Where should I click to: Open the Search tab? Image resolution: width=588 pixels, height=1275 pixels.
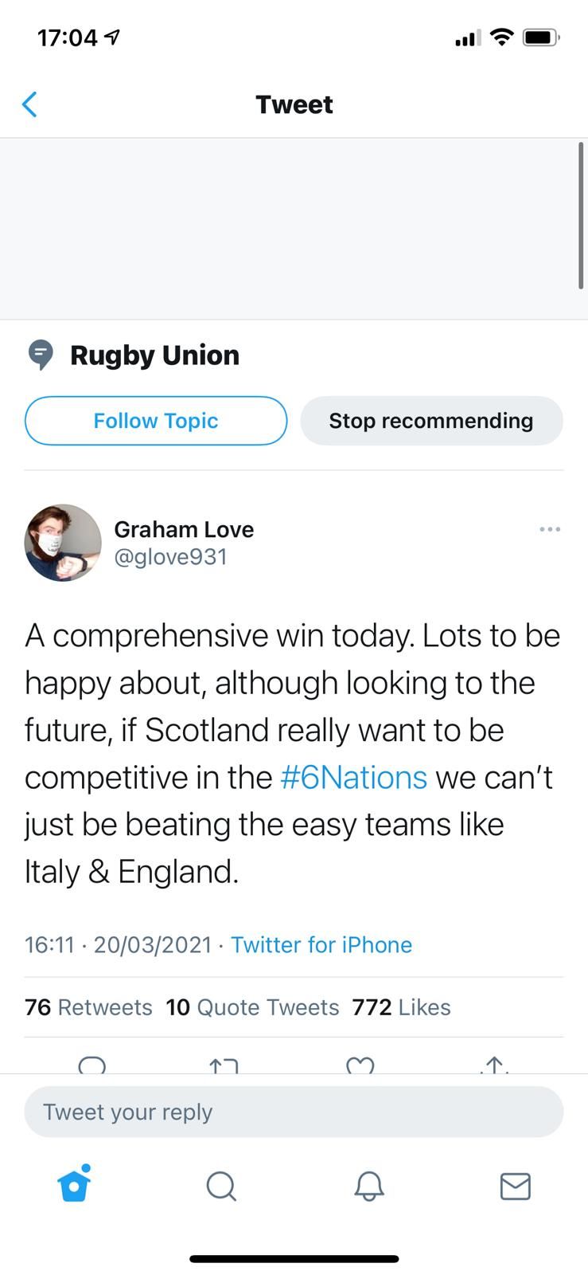click(221, 1186)
